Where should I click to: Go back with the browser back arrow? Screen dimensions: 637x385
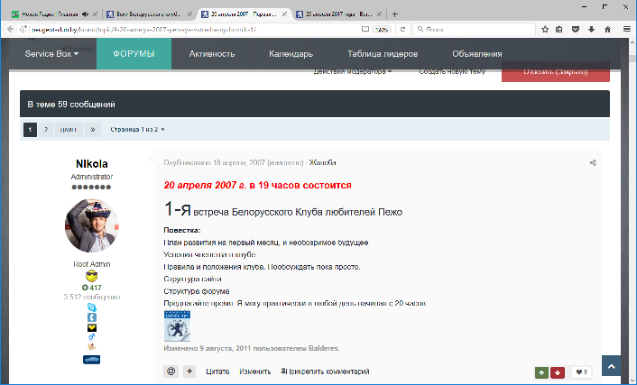pyautogui.click(x=11, y=29)
